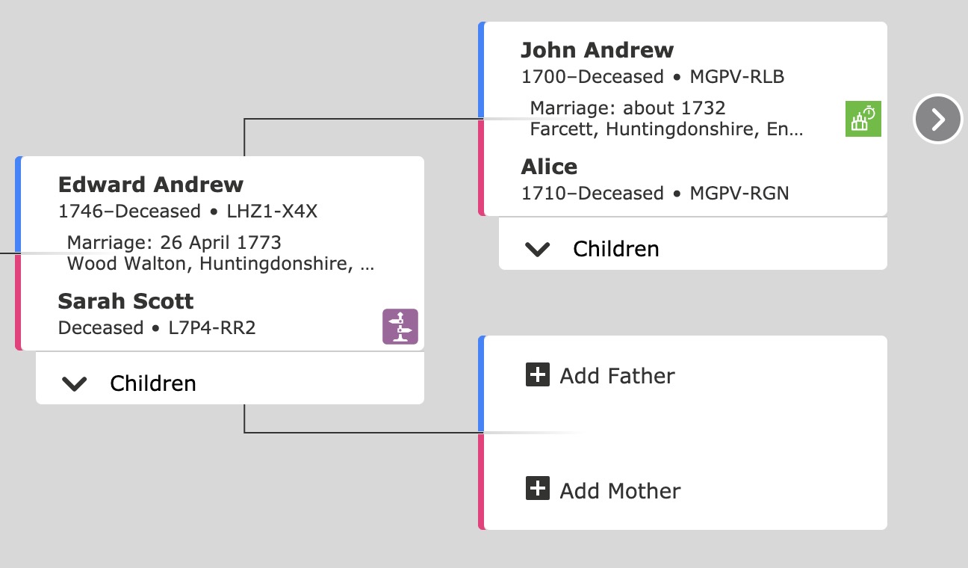Screen dimensions: 968x568
Task: Click the green temple ordinances ready icon
Action: tap(863, 118)
